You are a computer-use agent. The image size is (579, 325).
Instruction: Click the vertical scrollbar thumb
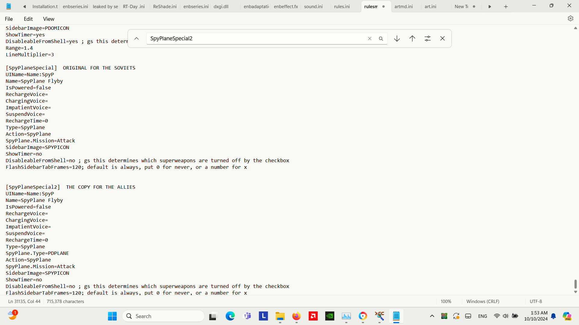575,284
